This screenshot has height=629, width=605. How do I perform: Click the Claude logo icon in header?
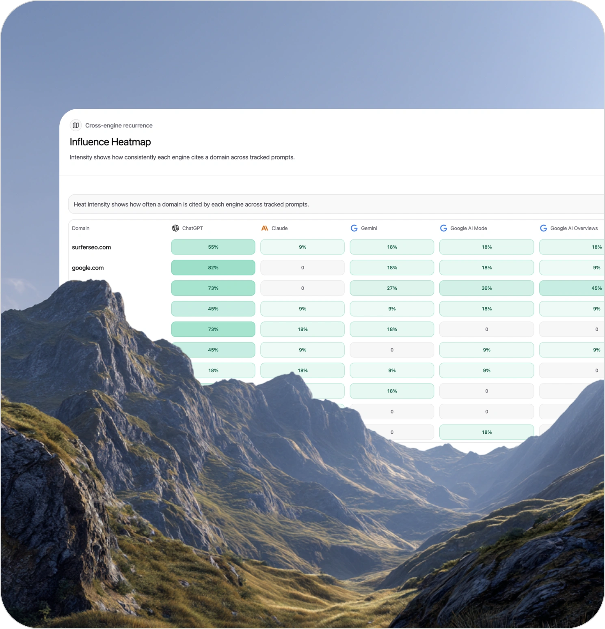tap(265, 228)
